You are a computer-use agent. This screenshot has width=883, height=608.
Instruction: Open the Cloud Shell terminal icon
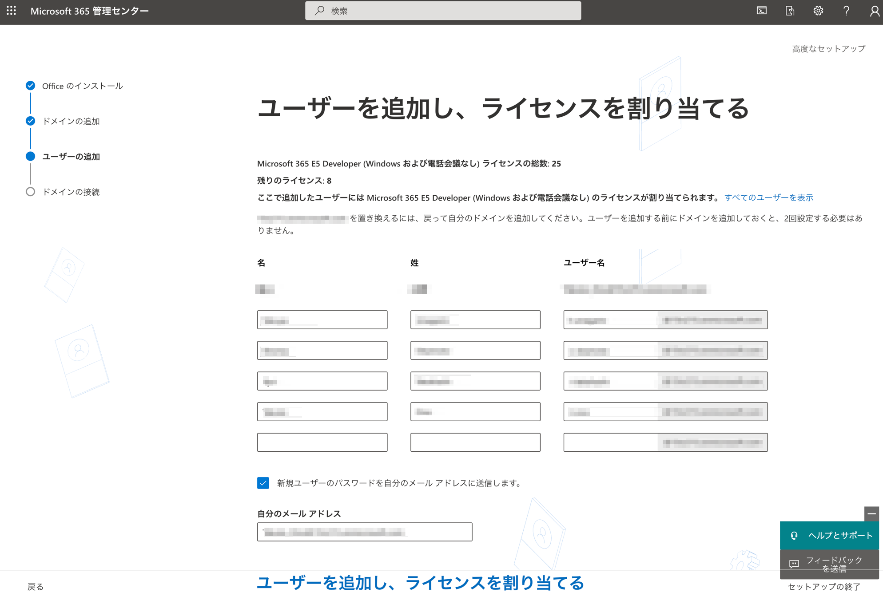(x=762, y=11)
